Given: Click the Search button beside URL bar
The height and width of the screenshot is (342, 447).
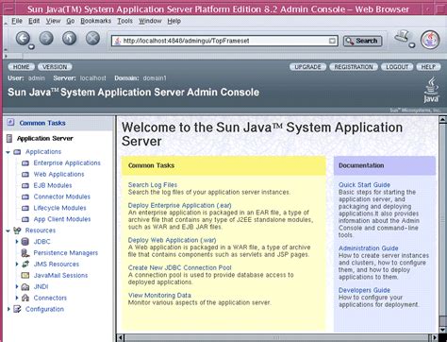Looking at the screenshot, I should [362, 41].
